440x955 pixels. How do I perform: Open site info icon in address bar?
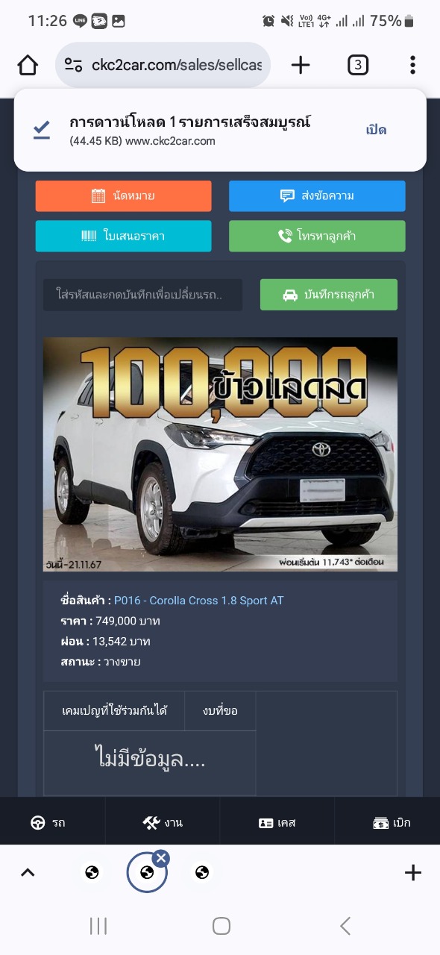click(73, 65)
